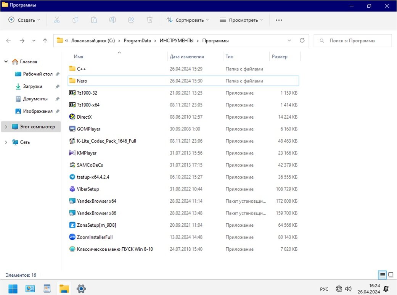
Task: Click the Поиск в: Программы search field
Action: pyautogui.click(x=353, y=40)
